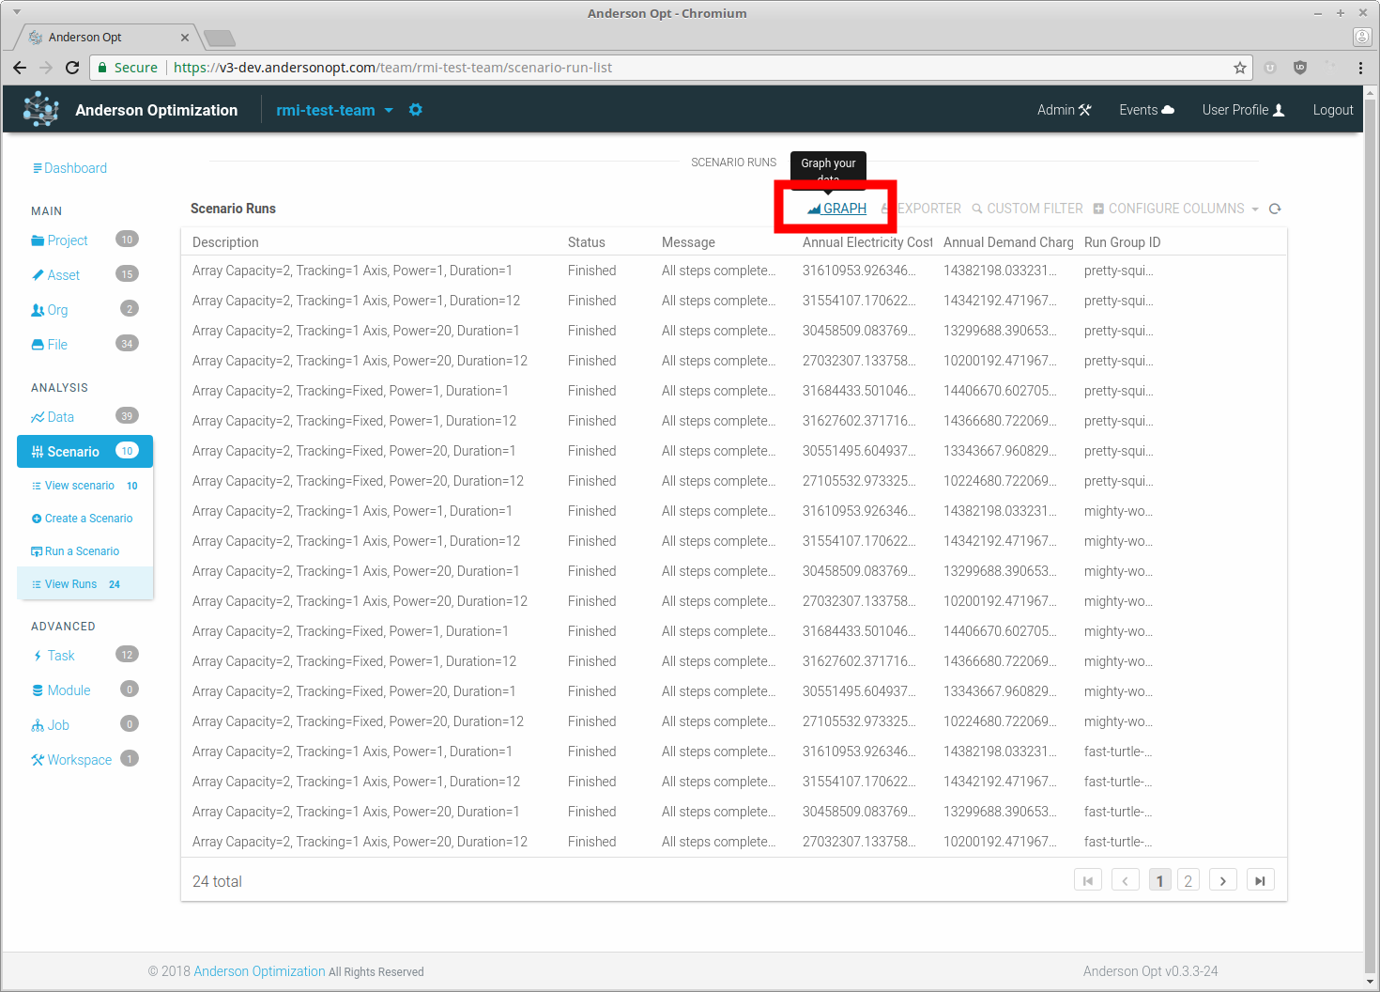Open the Graph tool
Viewport: 1380px width, 992px height.
click(x=836, y=209)
